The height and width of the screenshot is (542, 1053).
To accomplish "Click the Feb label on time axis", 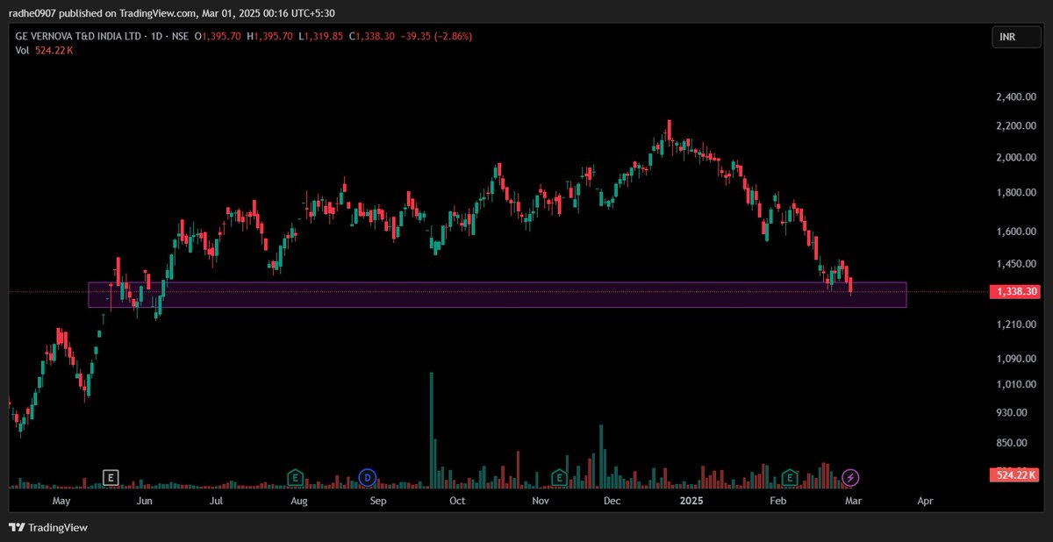I will pos(777,501).
